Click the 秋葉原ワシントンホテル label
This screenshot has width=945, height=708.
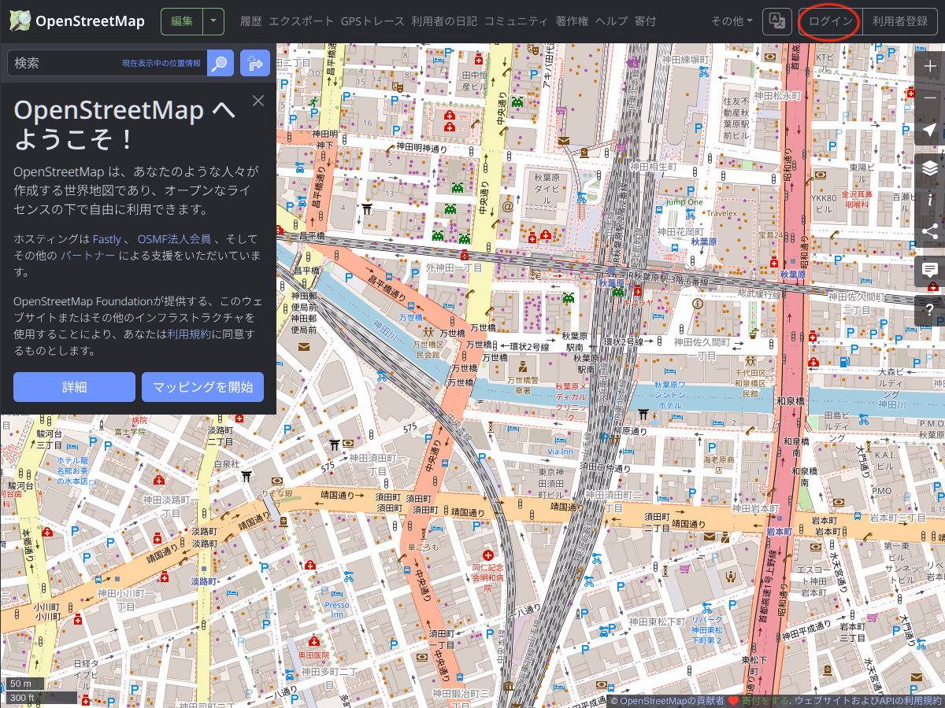point(670,395)
